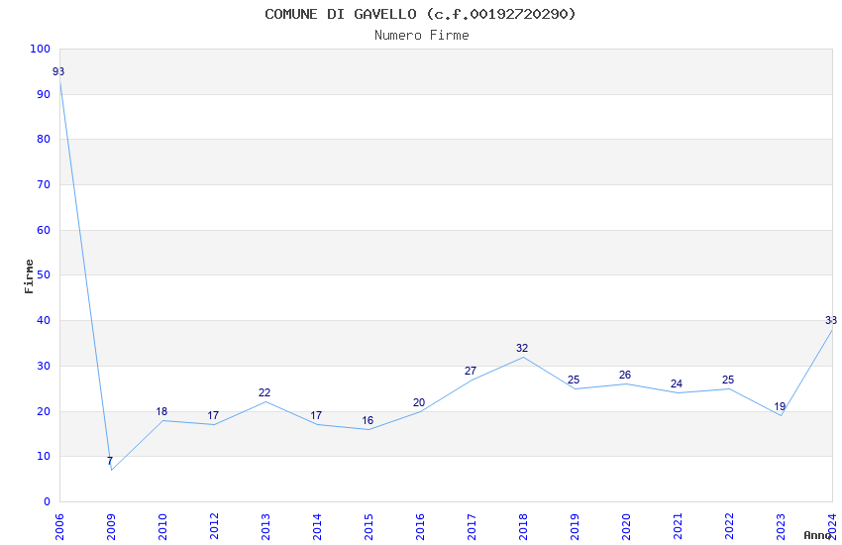Select y-axis tick label 40

pyautogui.click(x=44, y=320)
